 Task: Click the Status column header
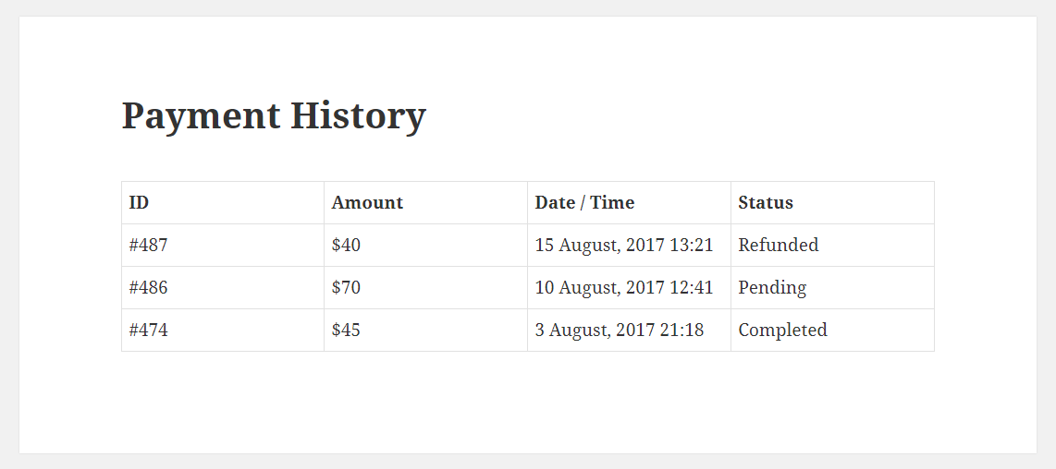coord(766,202)
